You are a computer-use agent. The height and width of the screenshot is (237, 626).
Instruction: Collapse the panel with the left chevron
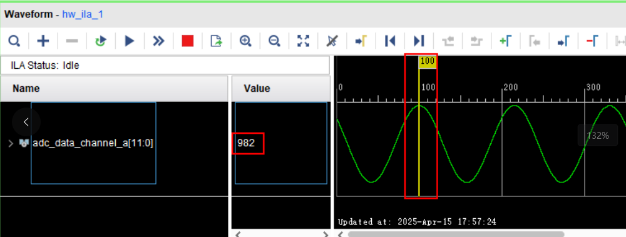pyautogui.click(x=26, y=122)
